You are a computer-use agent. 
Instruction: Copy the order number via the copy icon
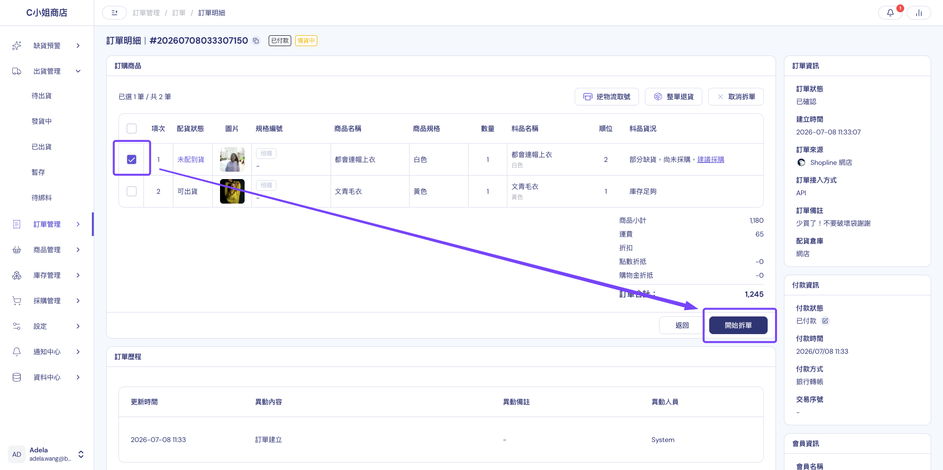coord(256,41)
